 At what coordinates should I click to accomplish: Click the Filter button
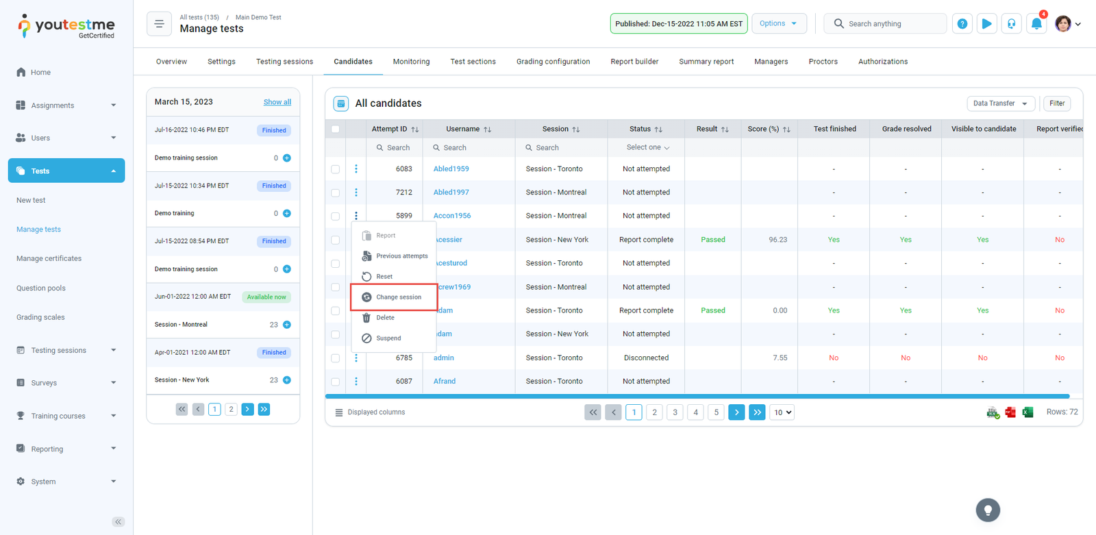coord(1056,103)
